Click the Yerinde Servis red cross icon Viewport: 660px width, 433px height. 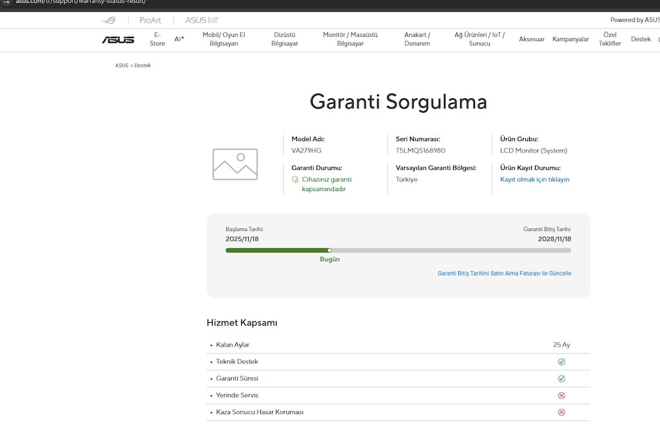tap(561, 396)
